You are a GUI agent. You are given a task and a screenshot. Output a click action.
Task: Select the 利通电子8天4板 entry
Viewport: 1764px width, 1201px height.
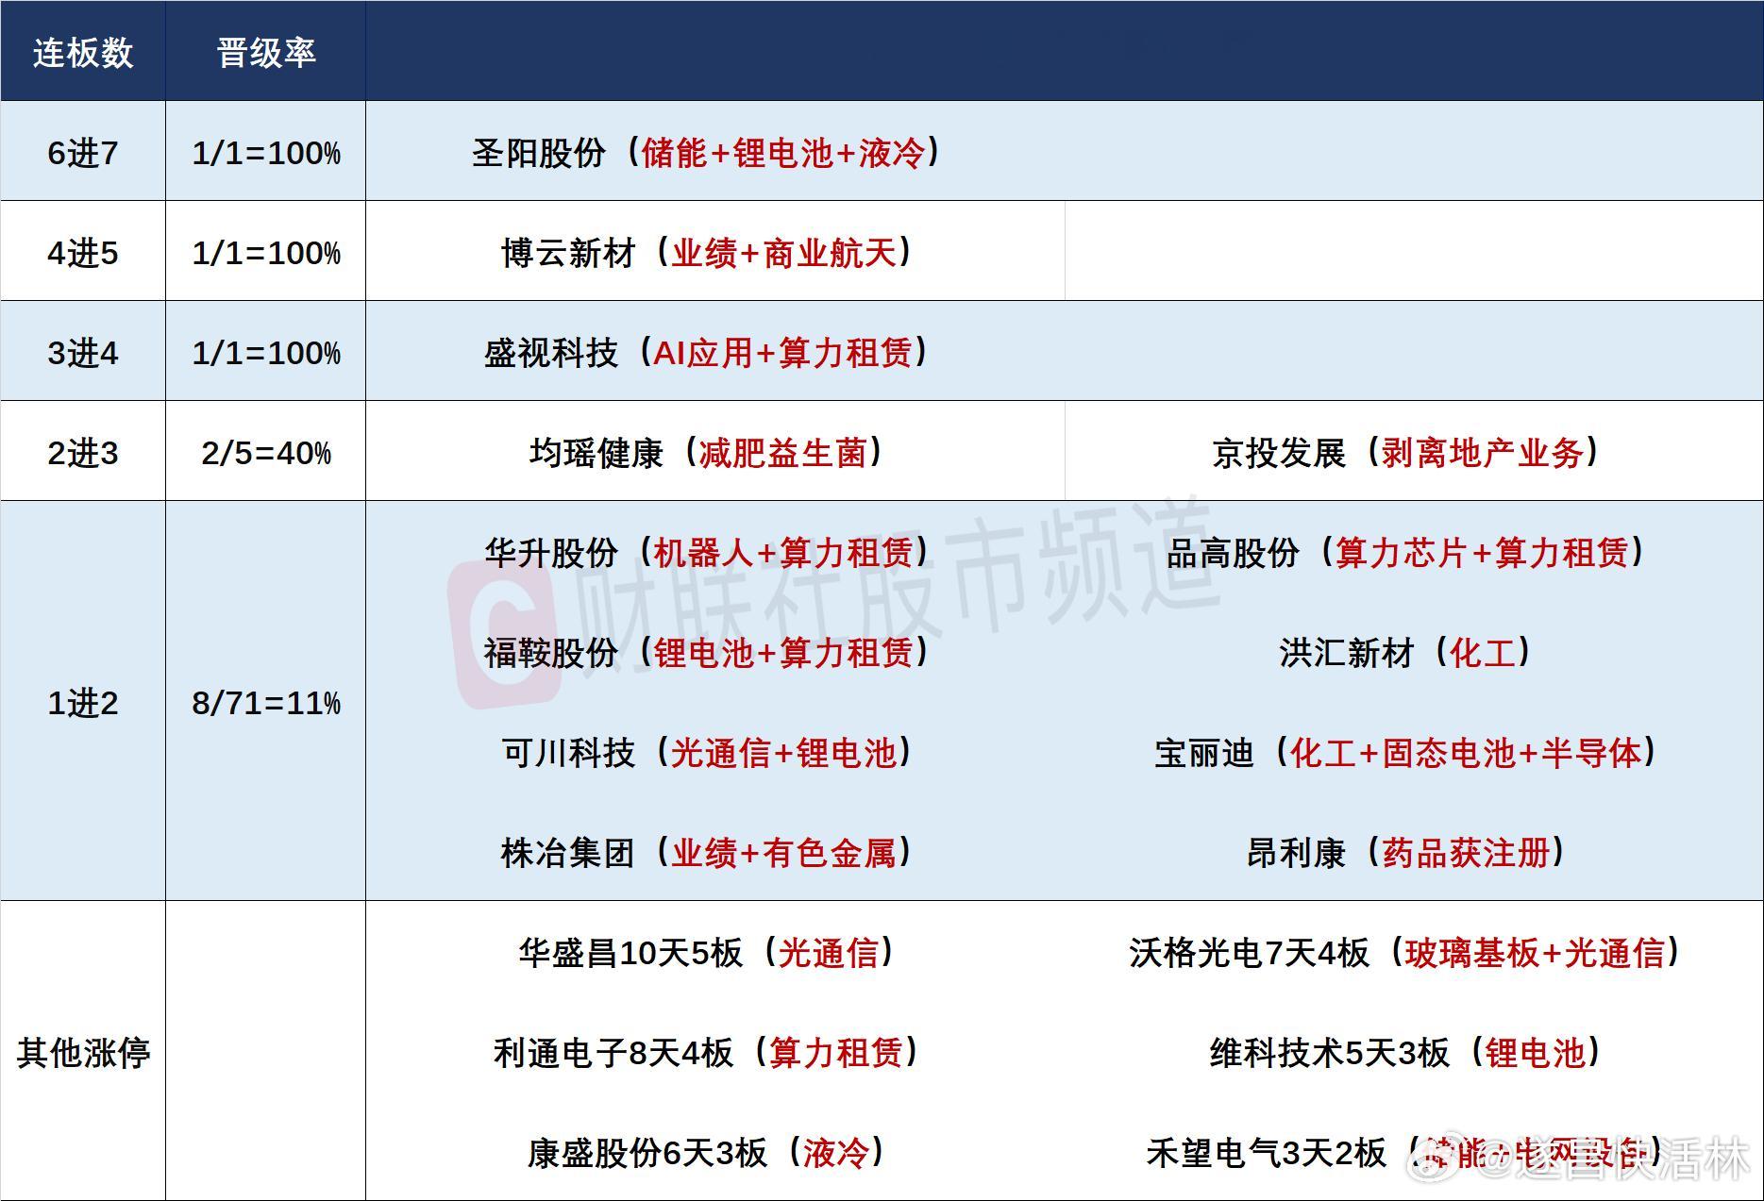(707, 1053)
